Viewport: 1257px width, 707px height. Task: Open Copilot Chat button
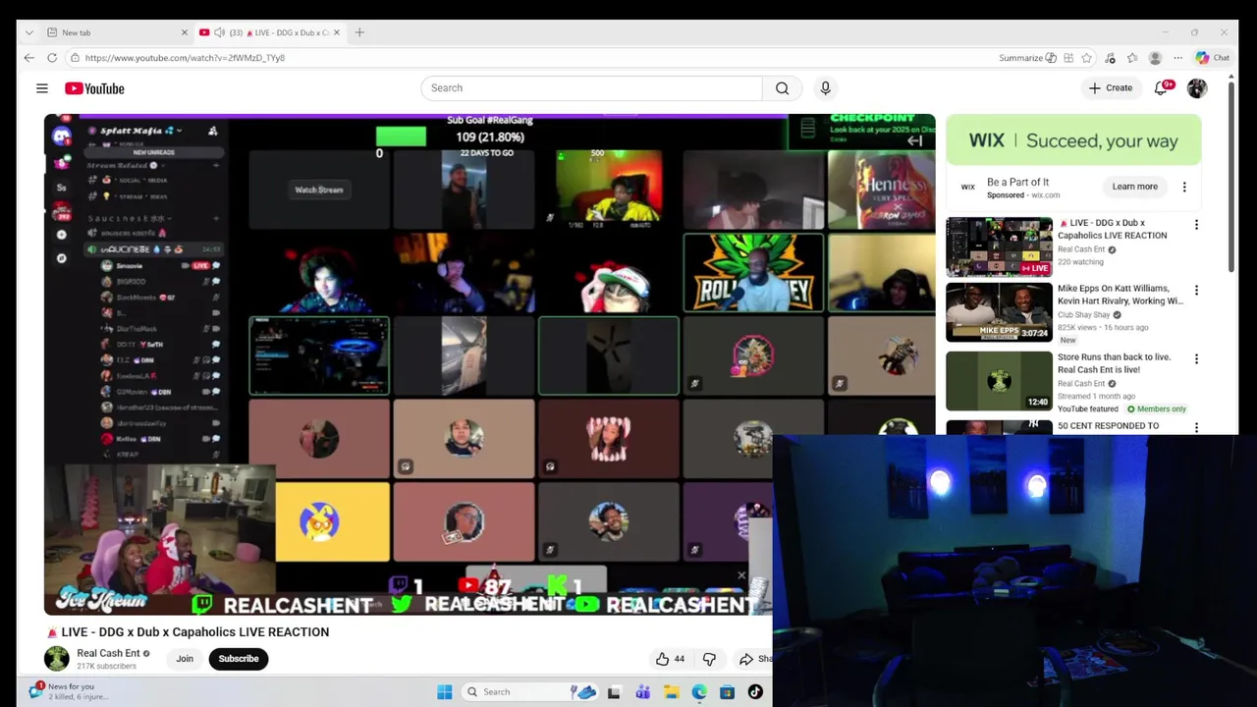pyautogui.click(x=1213, y=58)
